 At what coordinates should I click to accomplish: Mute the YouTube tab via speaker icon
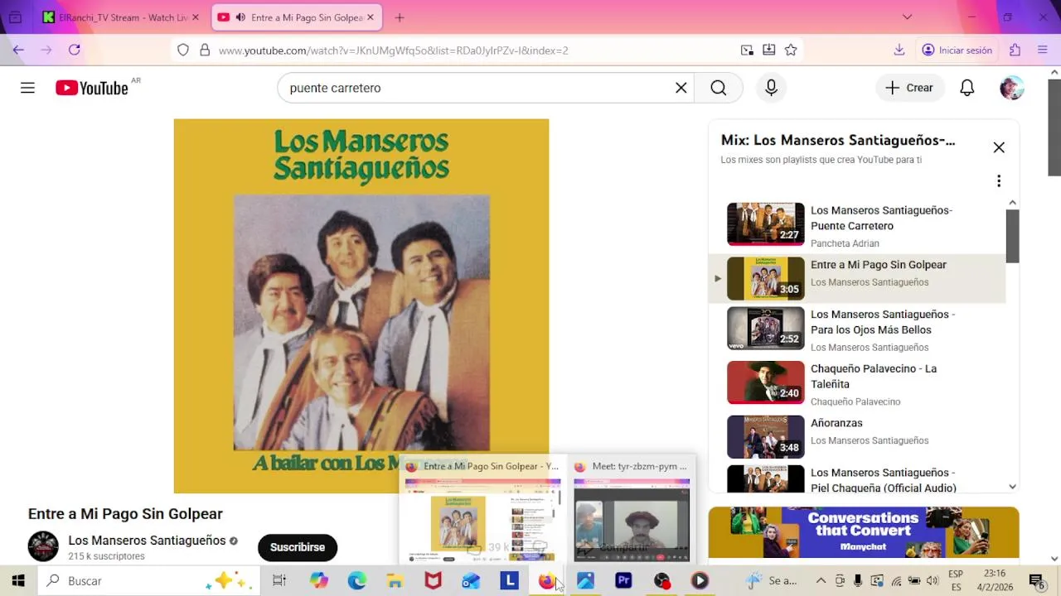pos(240,17)
